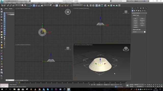Click the Align tool icon
The width and height of the screenshot is (163, 91).
tap(88, 5)
